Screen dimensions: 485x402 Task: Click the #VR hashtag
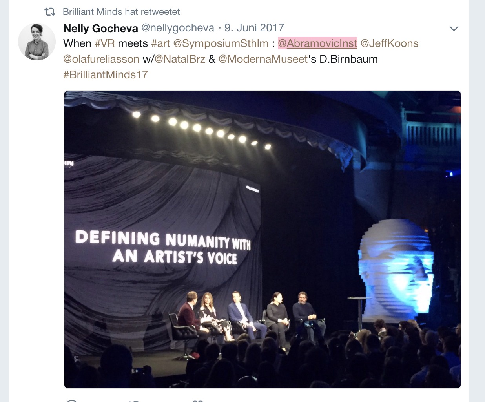click(x=104, y=43)
